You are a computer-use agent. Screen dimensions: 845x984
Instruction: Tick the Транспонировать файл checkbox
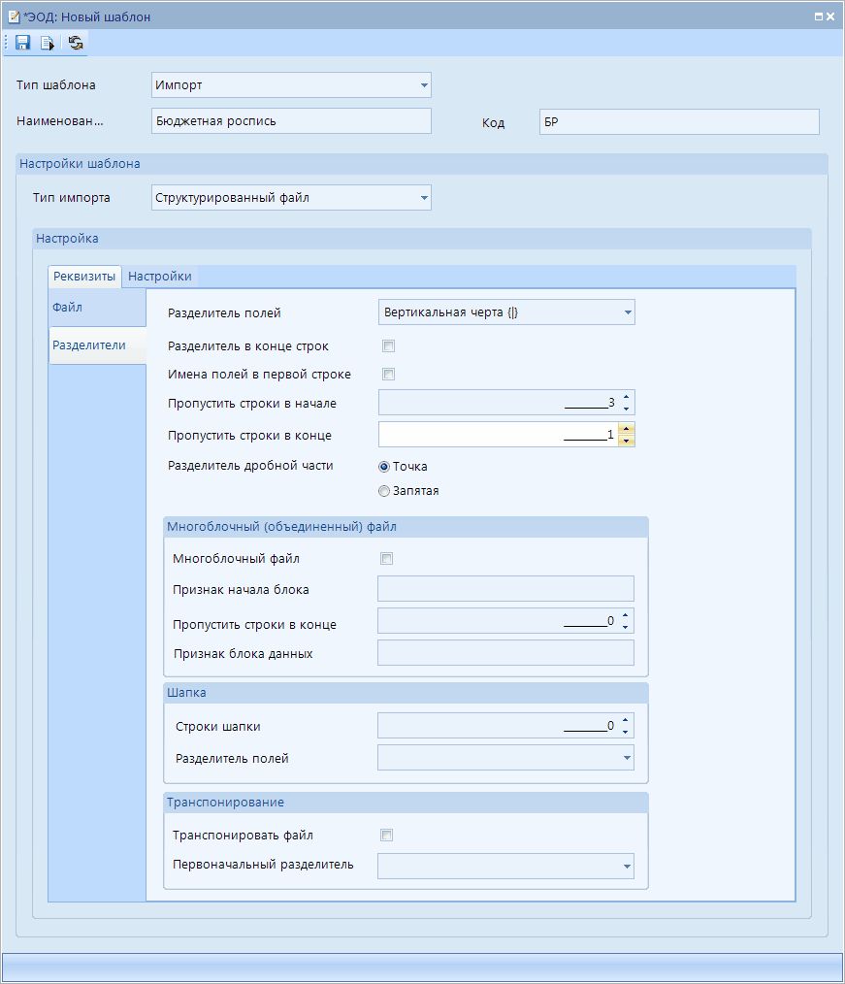387,836
